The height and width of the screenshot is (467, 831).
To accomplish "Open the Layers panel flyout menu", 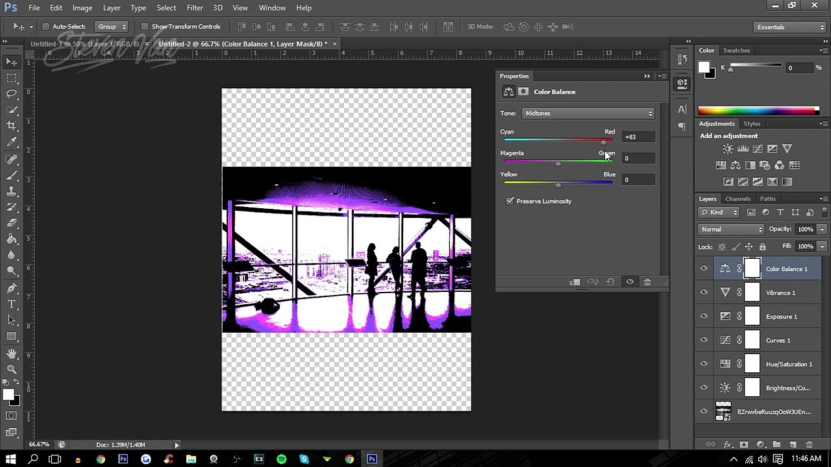I will click(x=823, y=198).
